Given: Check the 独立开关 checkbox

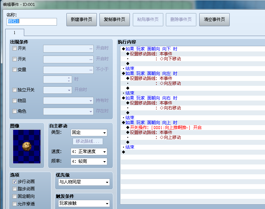Looking at the screenshot, I should 14,90.
